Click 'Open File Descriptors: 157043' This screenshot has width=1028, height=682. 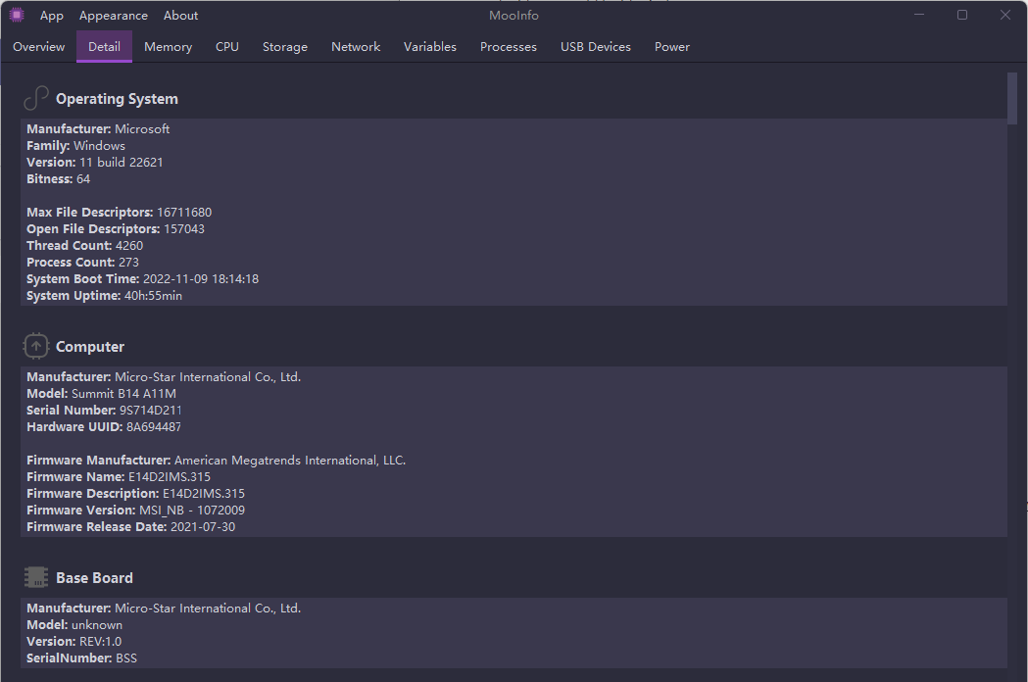pyautogui.click(x=116, y=229)
